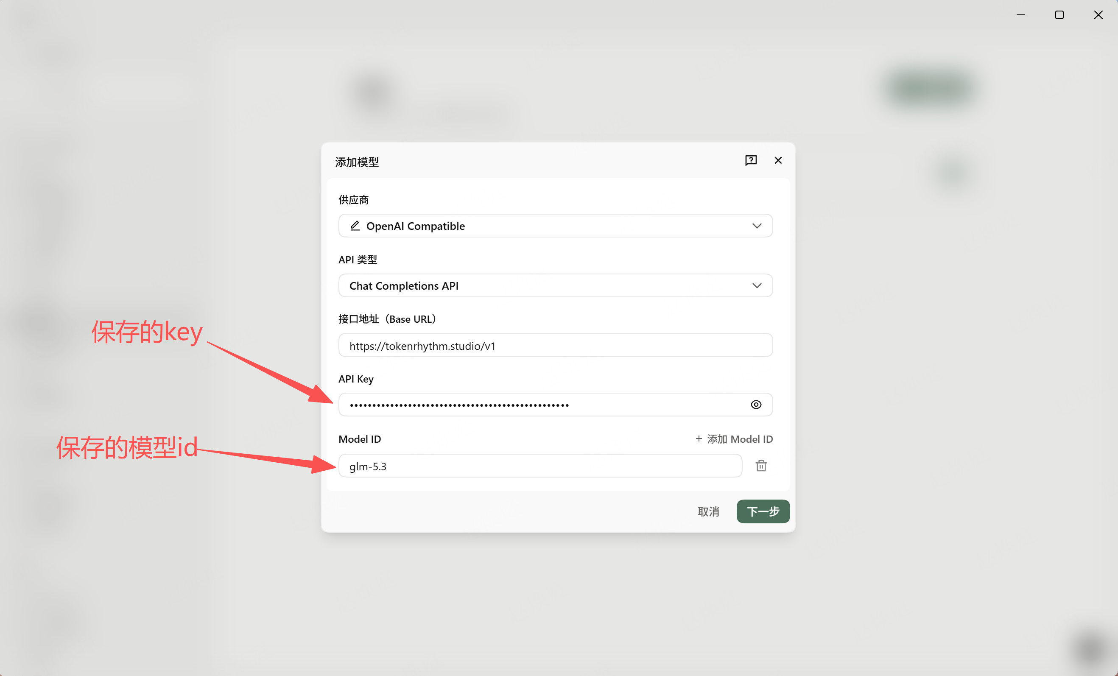Click 取消 to cancel
The height and width of the screenshot is (676, 1118).
708,512
